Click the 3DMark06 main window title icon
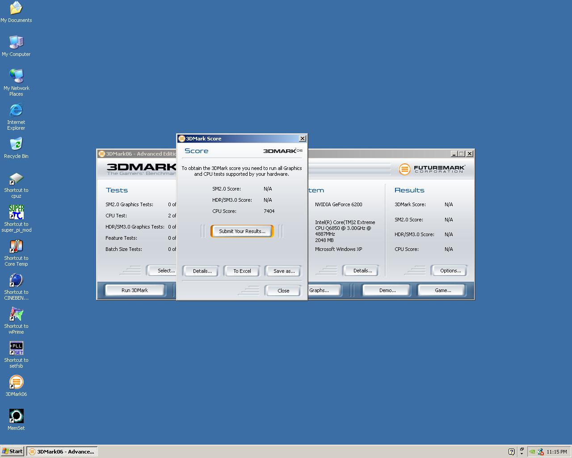This screenshot has height=458, width=572. (x=102, y=154)
